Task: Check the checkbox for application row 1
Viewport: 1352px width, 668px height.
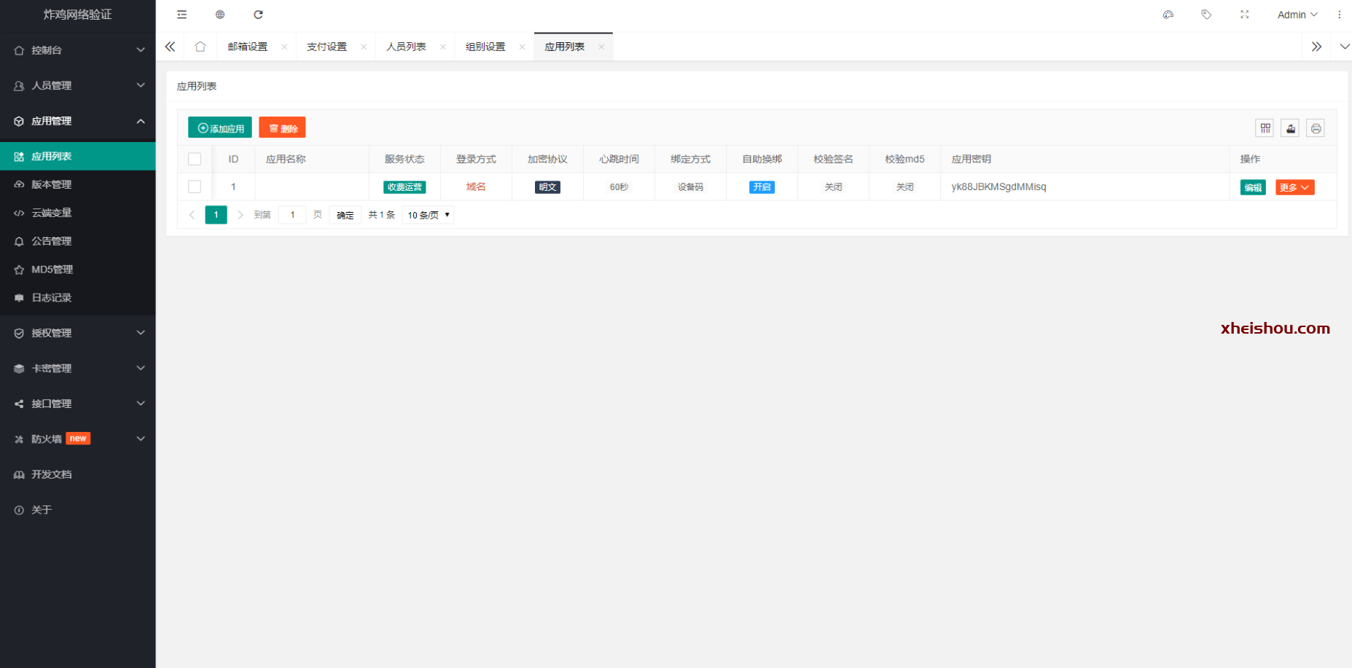Action: coord(195,186)
